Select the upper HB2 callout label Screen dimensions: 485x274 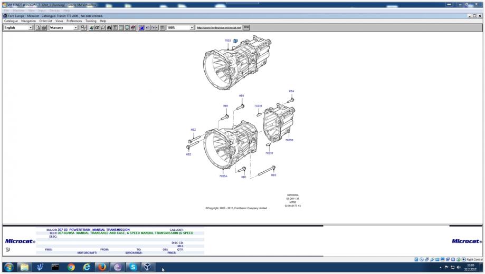[x=193, y=130]
